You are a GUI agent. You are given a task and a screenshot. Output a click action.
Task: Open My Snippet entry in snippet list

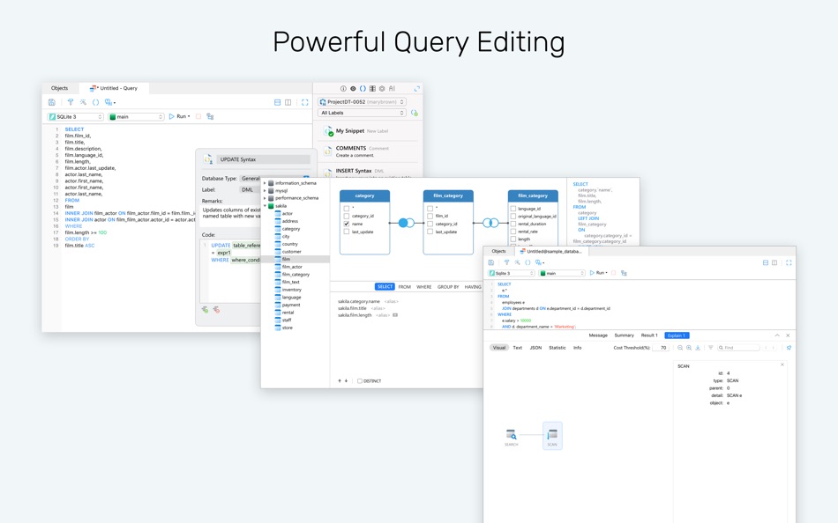click(368, 130)
